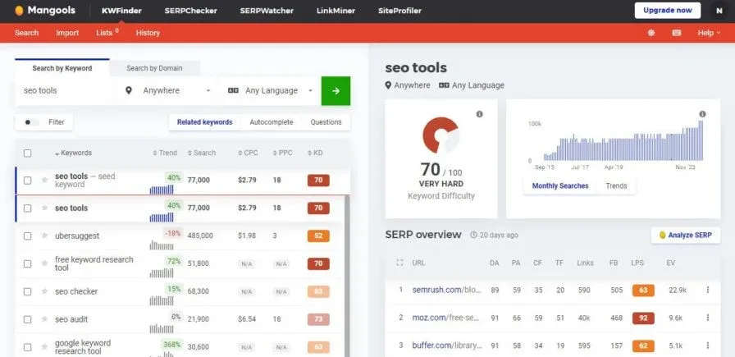The image size is (735, 357).
Task: Star the google keyword research tool row
Action: [44, 347]
